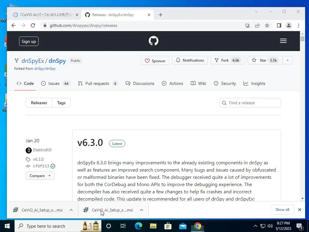This screenshot has height=232, width=309.
Task: Click the volume speaker tray icon
Action: (x=270, y=226)
